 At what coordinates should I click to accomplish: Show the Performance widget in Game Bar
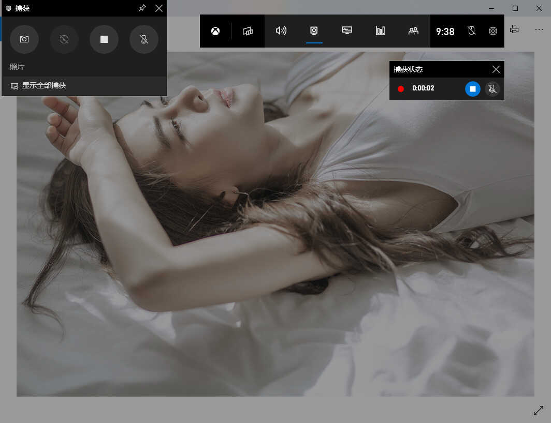(347, 31)
